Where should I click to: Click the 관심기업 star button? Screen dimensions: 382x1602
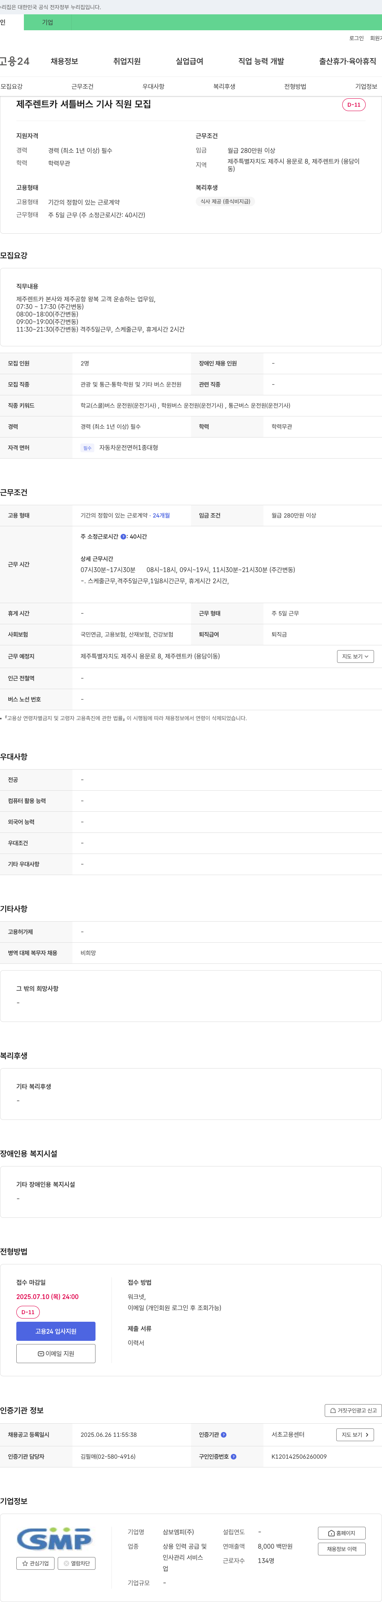[35, 1563]
